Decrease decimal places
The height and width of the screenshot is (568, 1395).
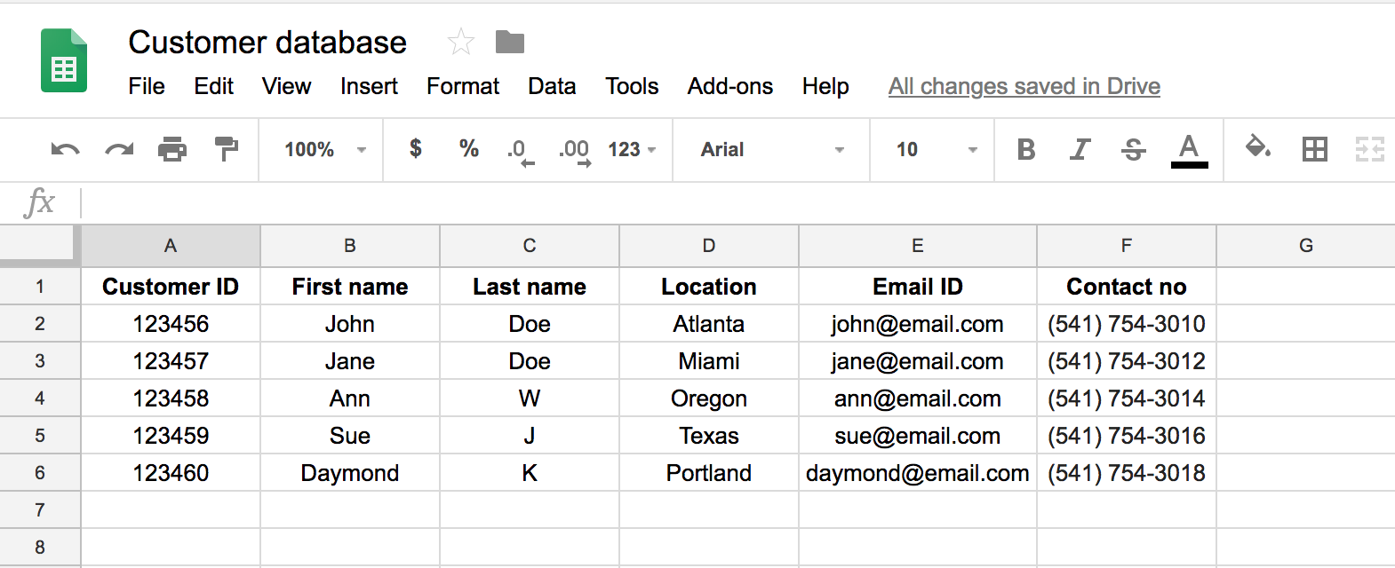click(x=522, y=151)
